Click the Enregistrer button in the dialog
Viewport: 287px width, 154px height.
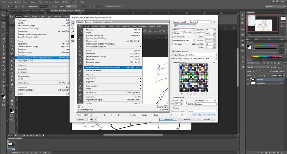pyautogui.click(x=168, y=120)
